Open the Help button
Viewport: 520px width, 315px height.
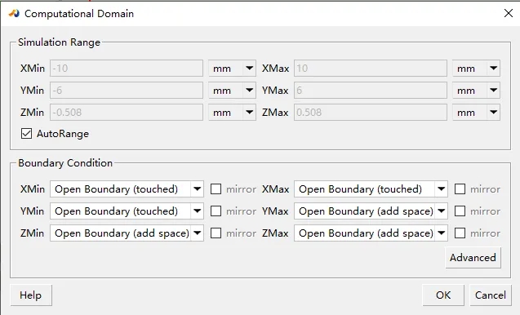click(x=31, y=295)
